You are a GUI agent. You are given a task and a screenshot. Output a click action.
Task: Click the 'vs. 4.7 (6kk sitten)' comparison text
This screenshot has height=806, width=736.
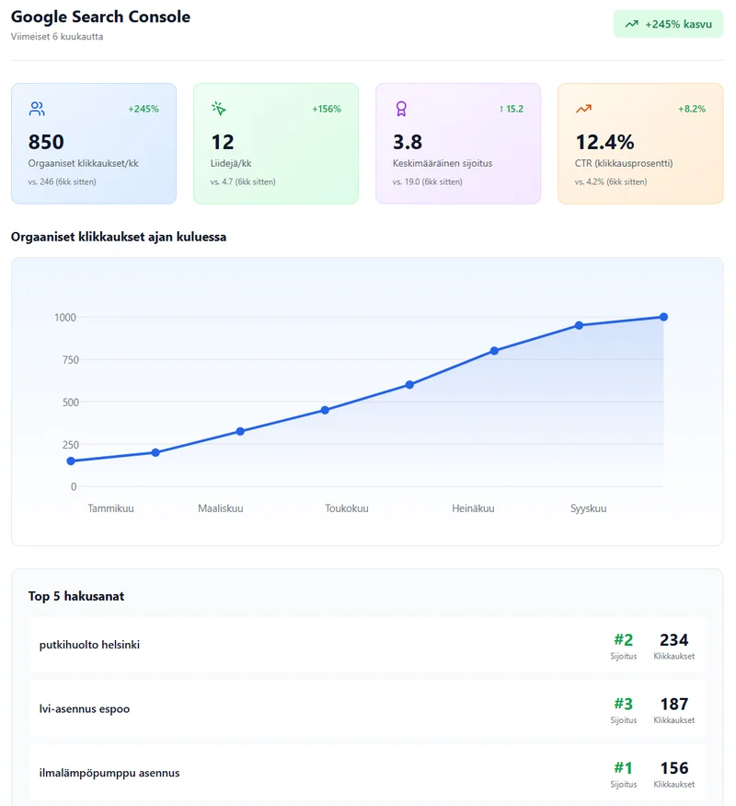pos(243,181)
